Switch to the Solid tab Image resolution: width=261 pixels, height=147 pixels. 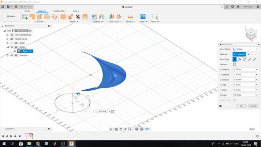tap(27, 11)
